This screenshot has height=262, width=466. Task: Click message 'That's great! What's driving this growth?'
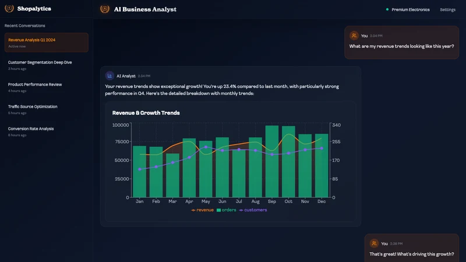point(412,254)
